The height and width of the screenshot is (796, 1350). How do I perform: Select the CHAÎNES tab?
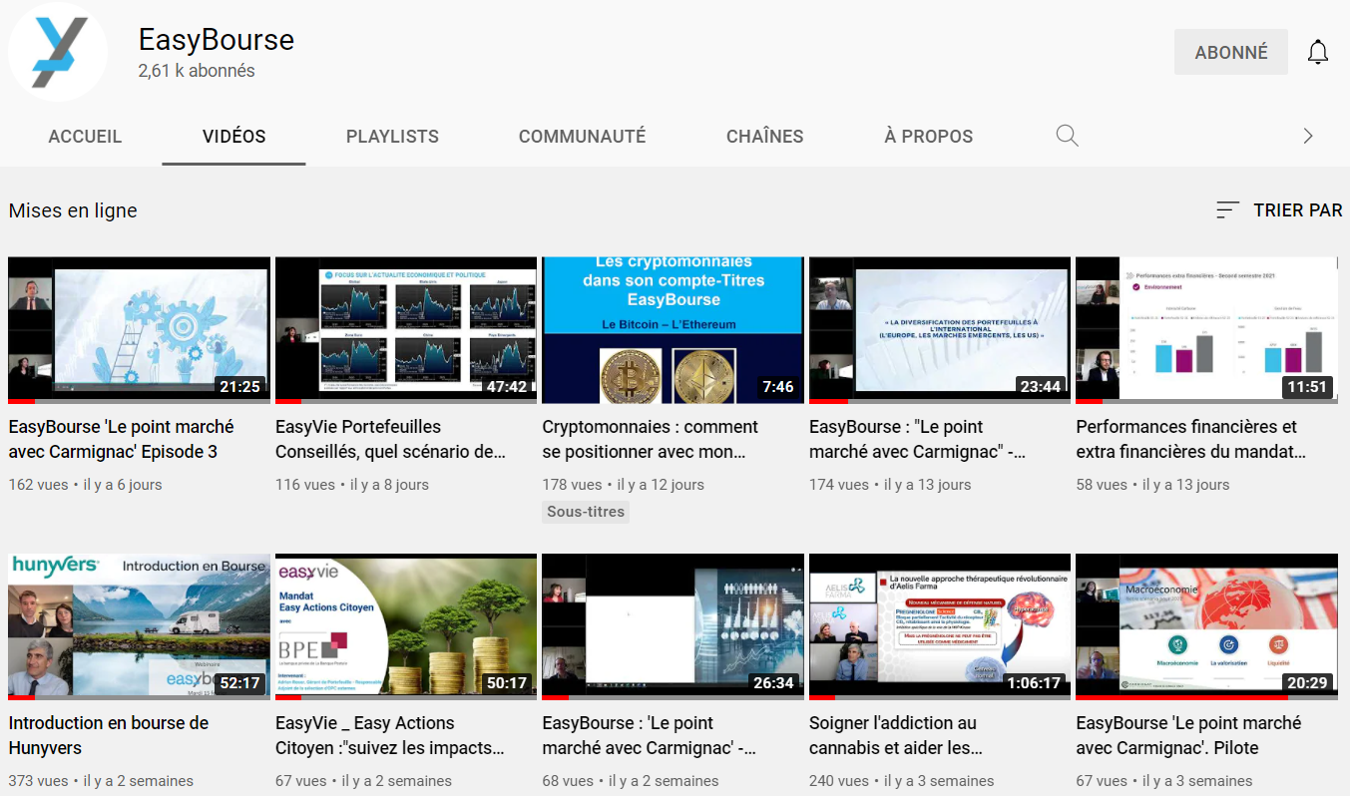[764, 137]
